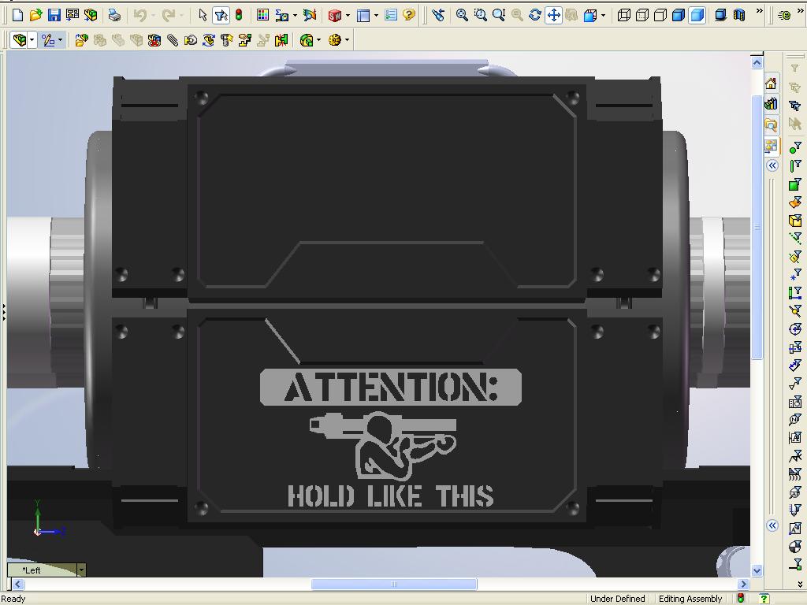This screenshot has width=807, height=605.
Task: Select the ATTENTION label on the model
Action: (391, 388)
